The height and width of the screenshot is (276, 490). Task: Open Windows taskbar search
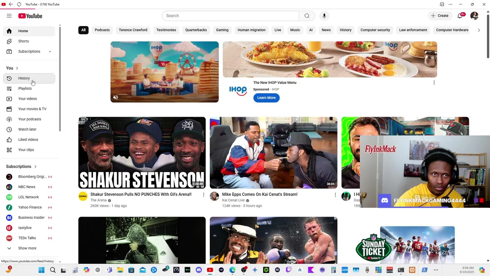click(53, 270)
